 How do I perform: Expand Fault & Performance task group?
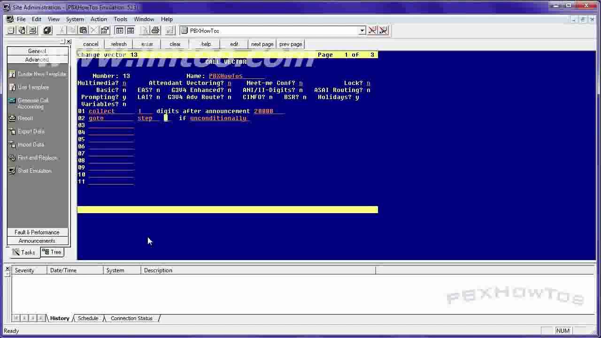click(37, 232)
